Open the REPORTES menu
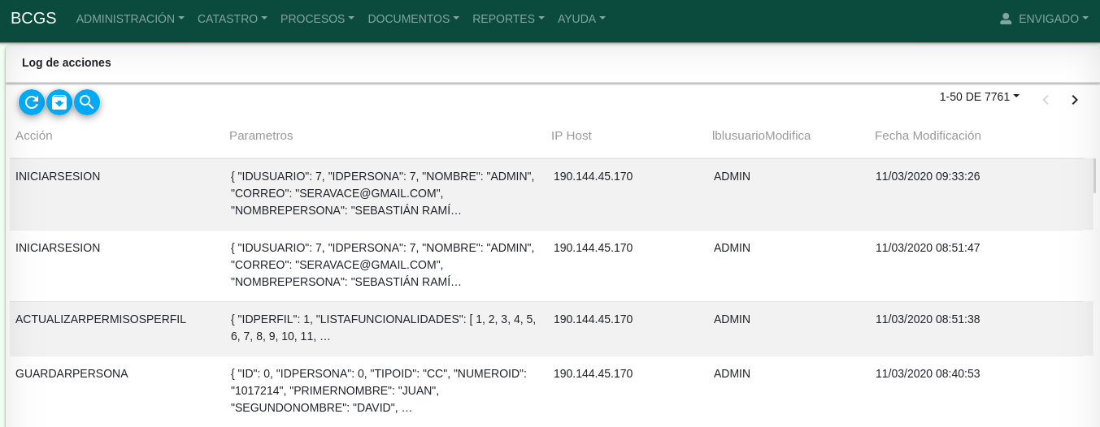Screen dimensions: 1100x427 (508, 19)
